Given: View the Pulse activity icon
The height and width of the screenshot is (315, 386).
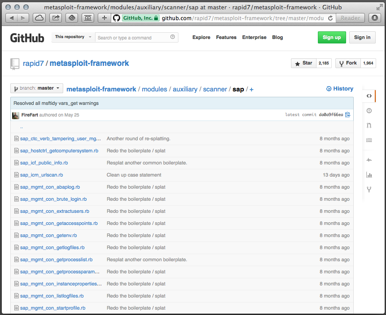Looking at the screenshot, I should click(x=369, y=160).
